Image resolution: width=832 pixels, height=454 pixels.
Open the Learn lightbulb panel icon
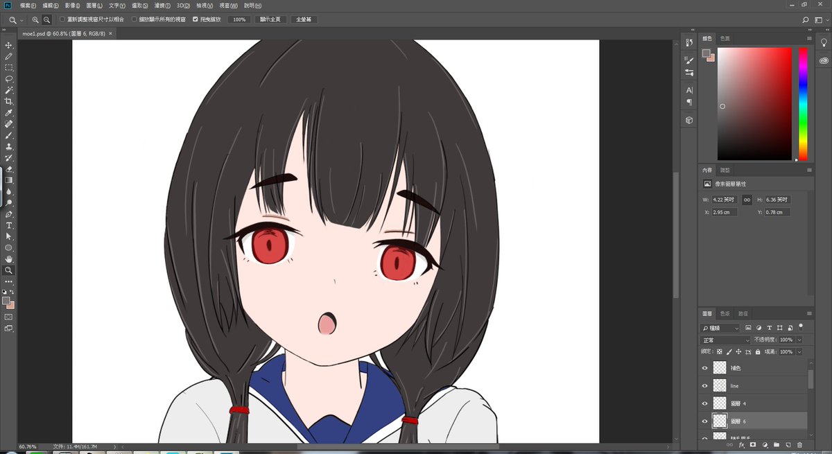click(x=824, y=43)
